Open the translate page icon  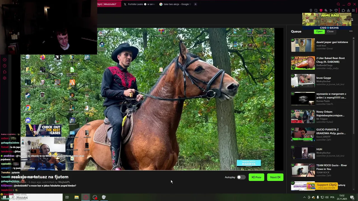coord(326,10)
